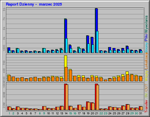Select day label 20 on the axis
The height and width of the screenshot is (117, 150).
pos(92,113)
